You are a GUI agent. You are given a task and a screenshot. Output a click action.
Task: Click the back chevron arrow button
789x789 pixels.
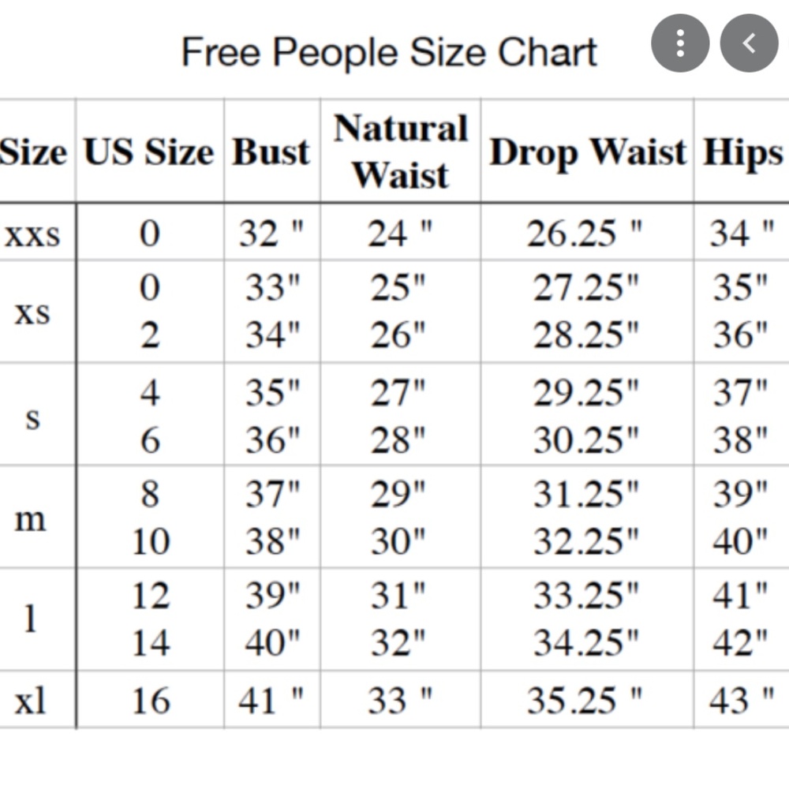click(x=750, y=43)
